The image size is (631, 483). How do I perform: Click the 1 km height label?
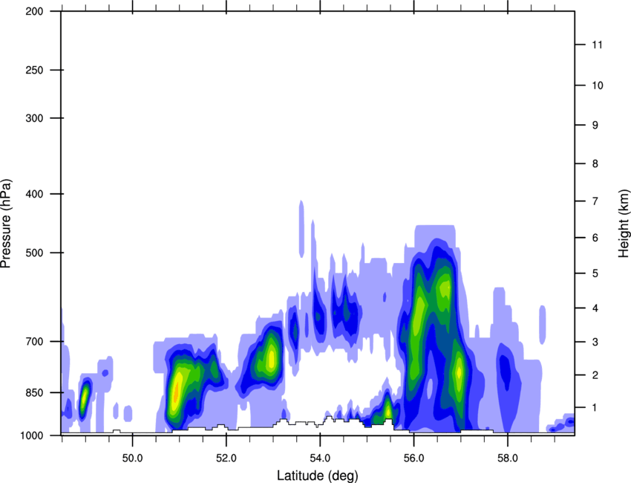595,408
